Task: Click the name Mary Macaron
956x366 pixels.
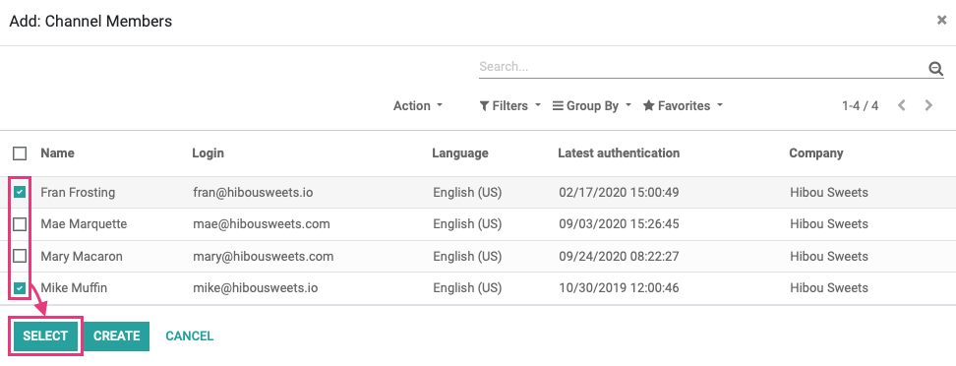Action: (x=81, y=256)
